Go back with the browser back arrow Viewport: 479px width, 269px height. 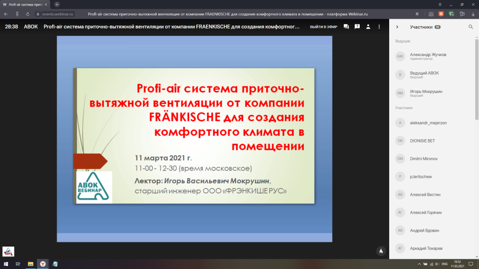click(6, 14)
